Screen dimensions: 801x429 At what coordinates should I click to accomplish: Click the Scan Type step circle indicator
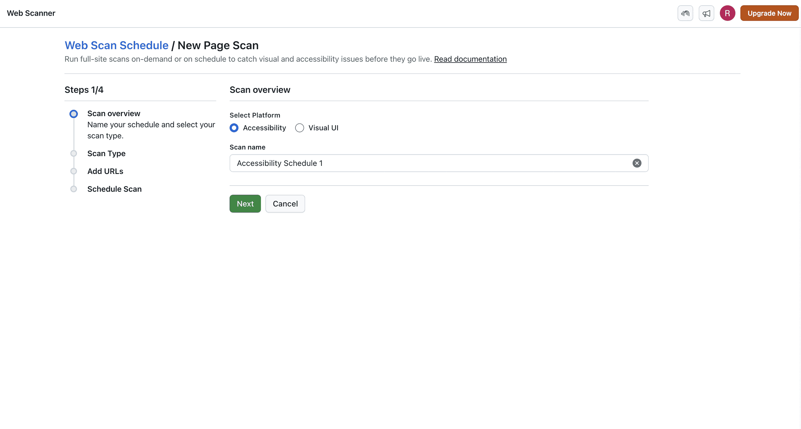74,153
